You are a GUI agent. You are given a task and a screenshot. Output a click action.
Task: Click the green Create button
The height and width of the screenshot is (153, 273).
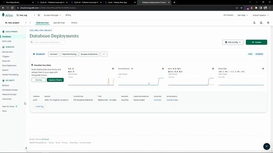click(256, 42)
